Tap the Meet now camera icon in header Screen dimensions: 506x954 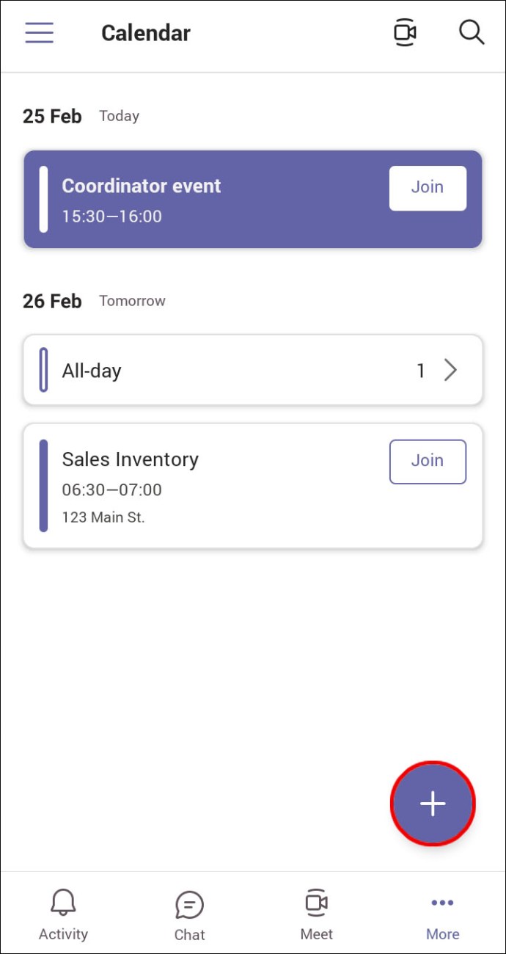[x=405, y=33]
